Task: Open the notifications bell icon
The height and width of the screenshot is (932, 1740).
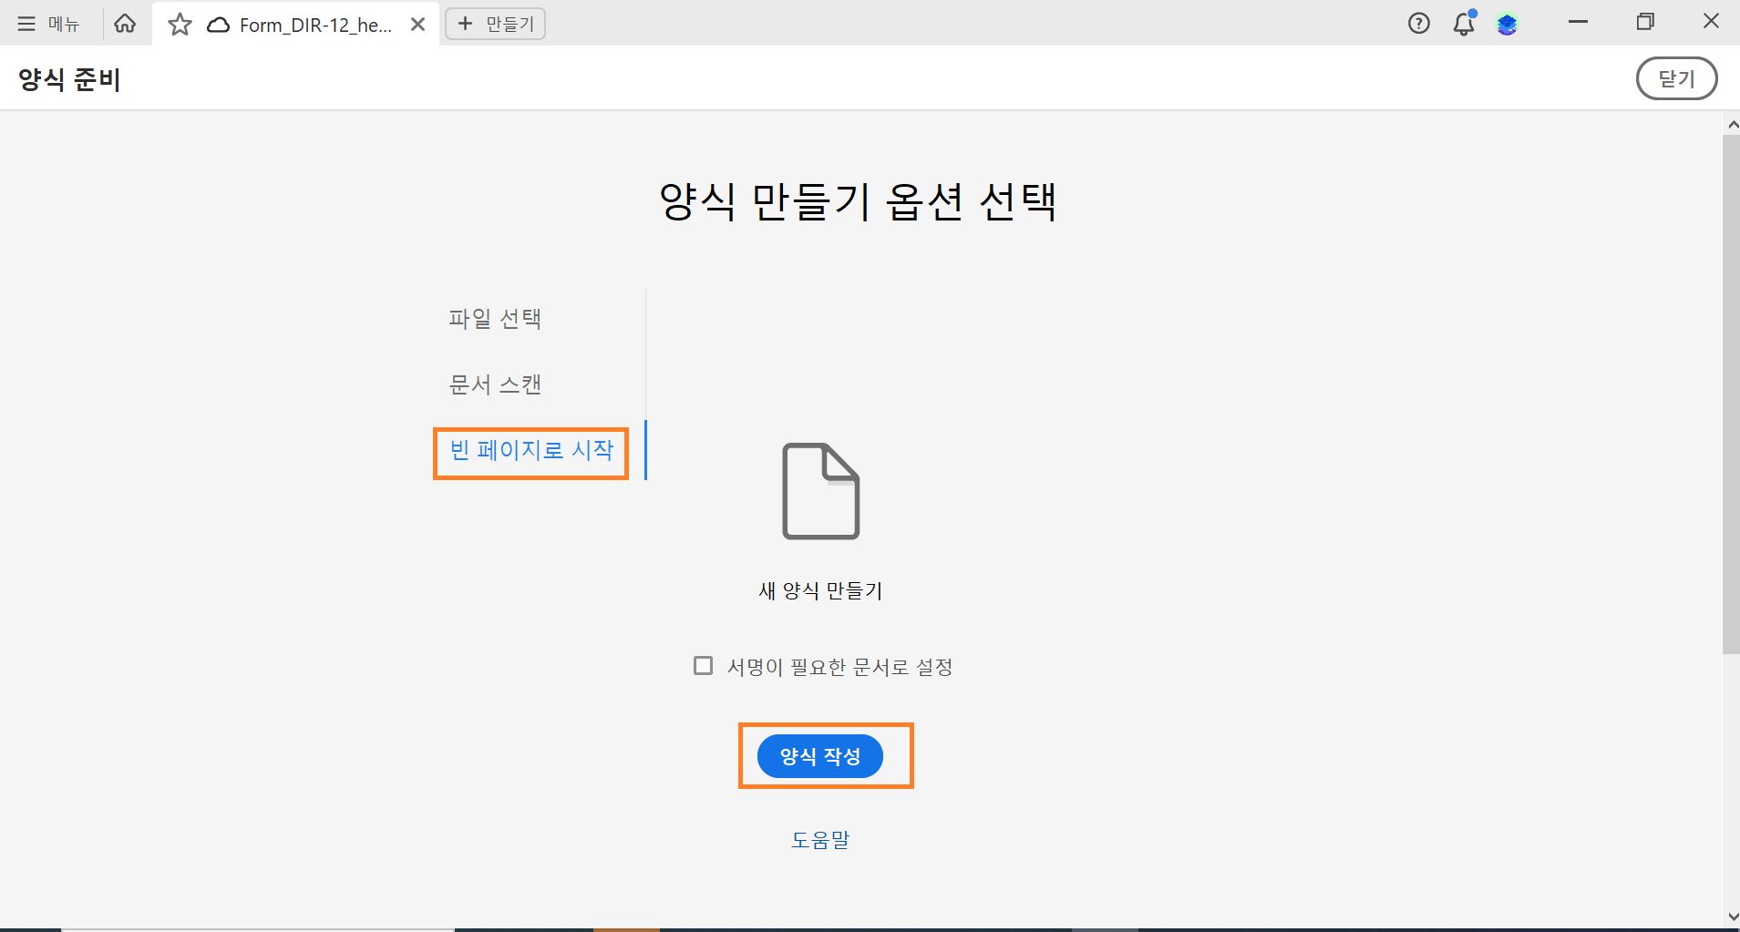Action: (1463, 25)
